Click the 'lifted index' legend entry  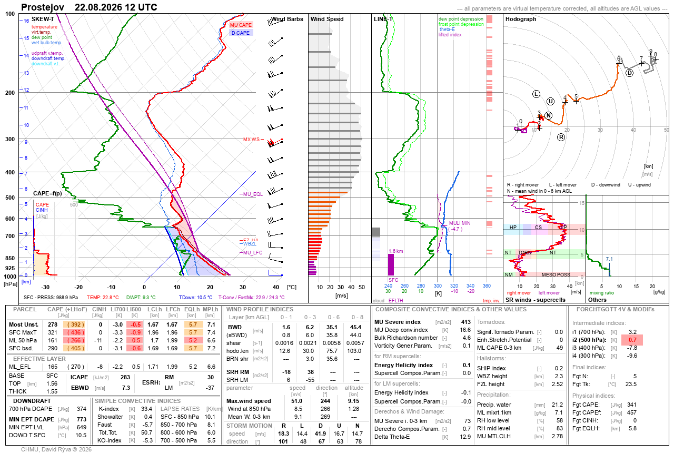[450, 35]
